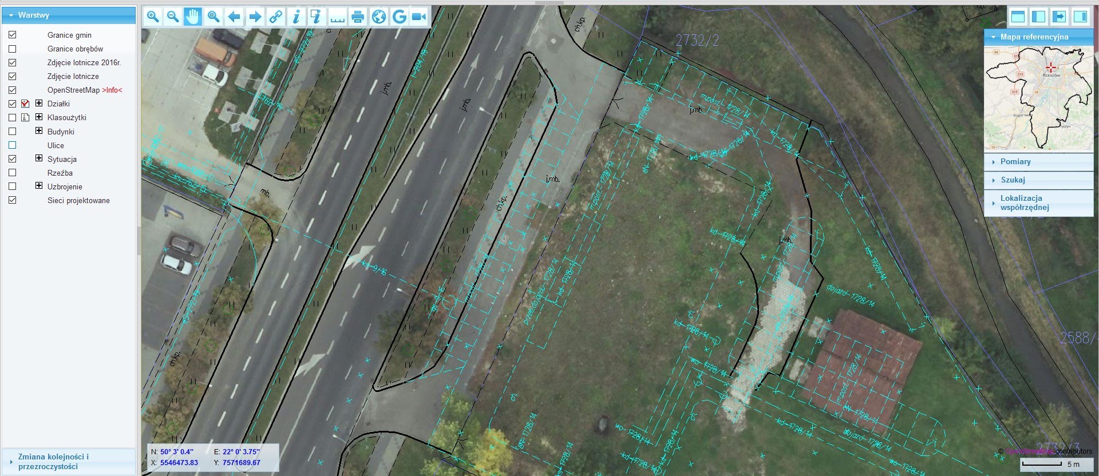
Task: Collapse the Mapa referencyjna panel
Action: pyautogui.click(x=1038, y=37)
